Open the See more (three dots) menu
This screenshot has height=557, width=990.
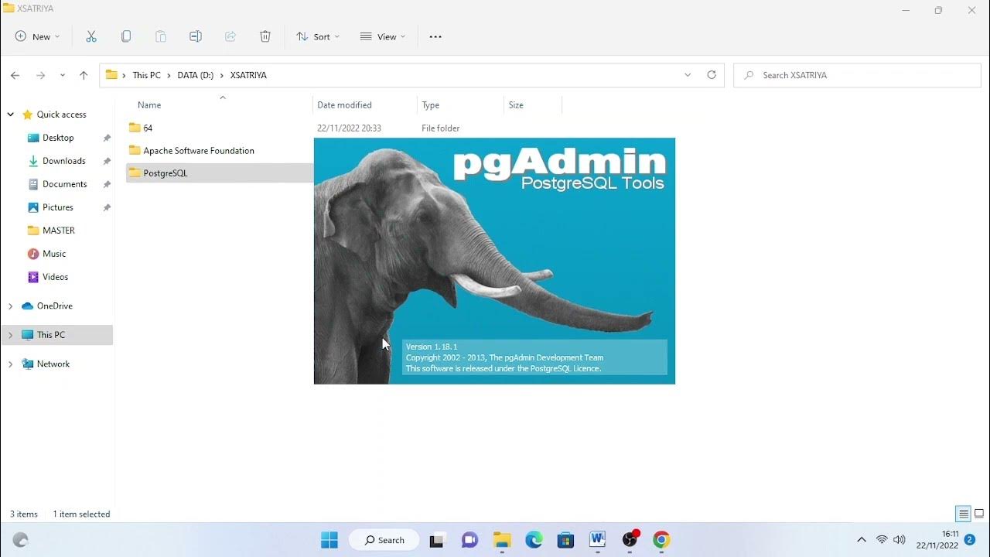click(x=435, y=36)
